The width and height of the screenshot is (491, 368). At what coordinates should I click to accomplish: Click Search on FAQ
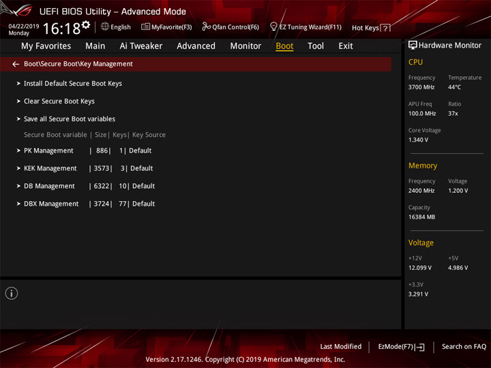464,347
